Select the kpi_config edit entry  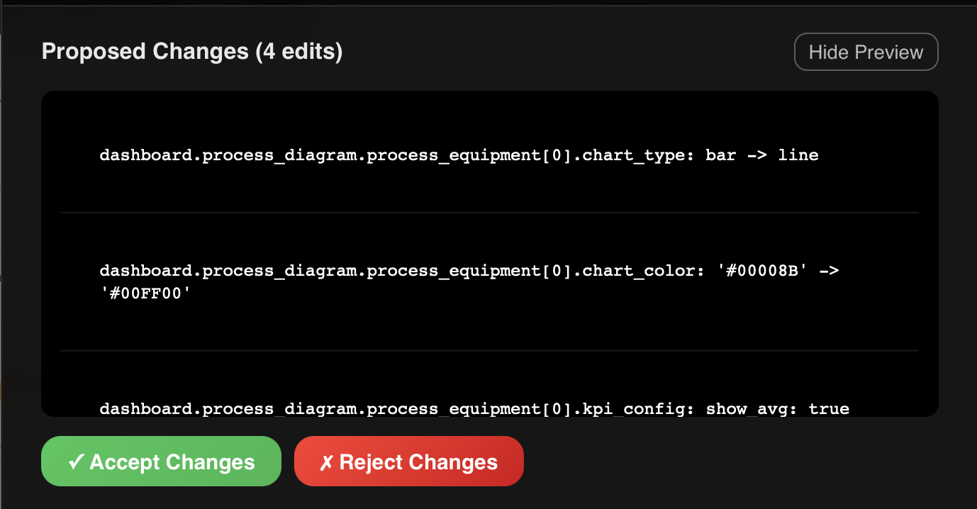coord(473,408)
